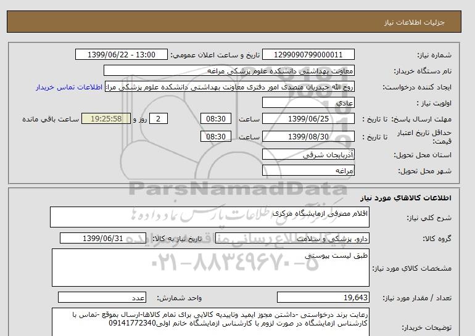Click the اطلاعات کالاهای مورد نیاز section heading

406,198
